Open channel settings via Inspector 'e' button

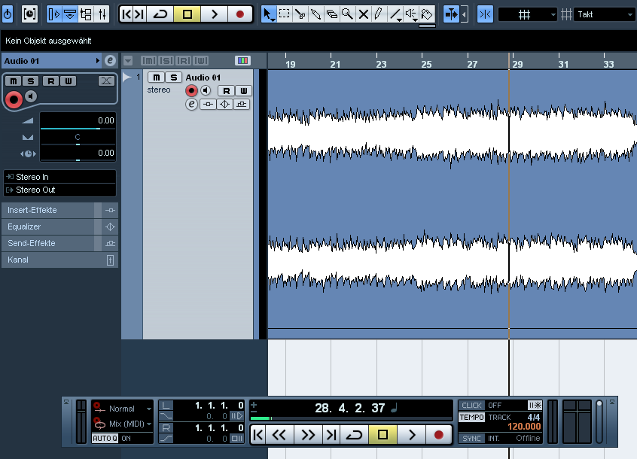coord(110,61)
